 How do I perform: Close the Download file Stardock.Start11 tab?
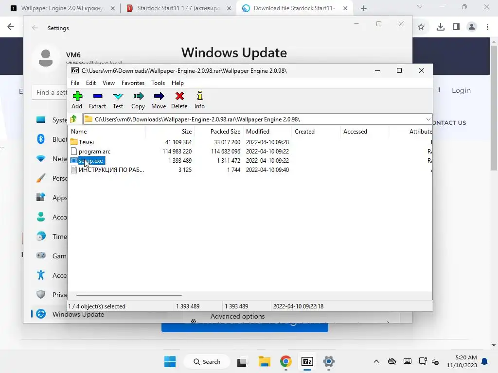tap(345, 8)
